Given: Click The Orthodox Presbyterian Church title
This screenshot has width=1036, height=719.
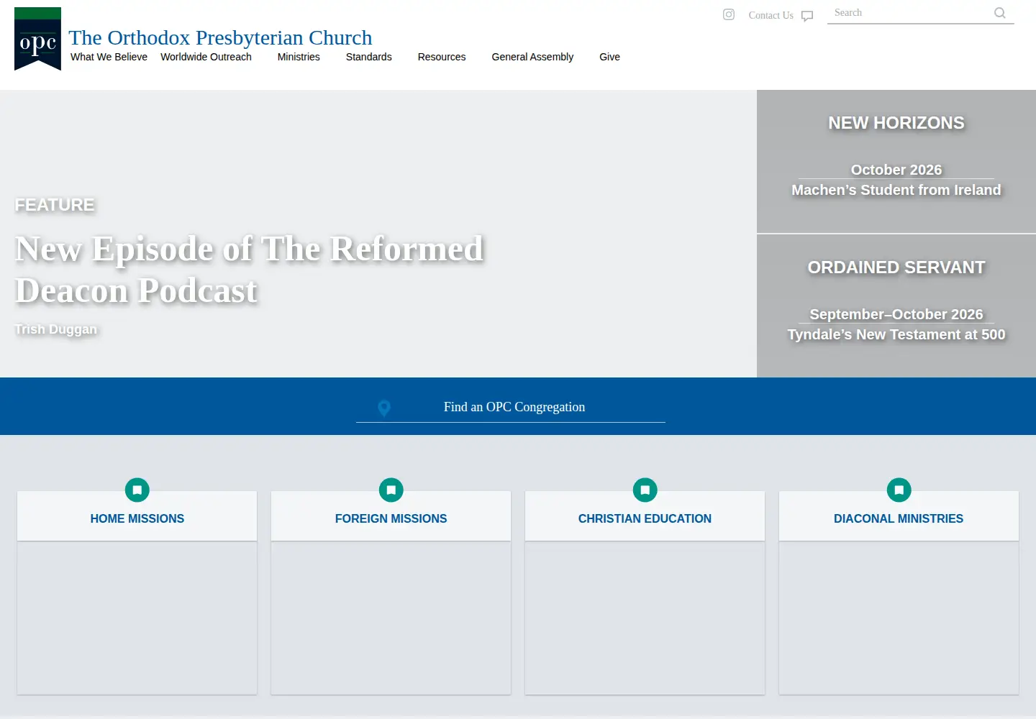Looking at the screenshot, I should point(220,37).
